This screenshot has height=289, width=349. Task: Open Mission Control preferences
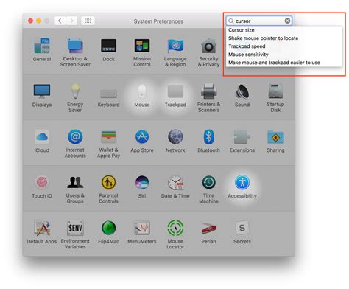pos(142,52)
